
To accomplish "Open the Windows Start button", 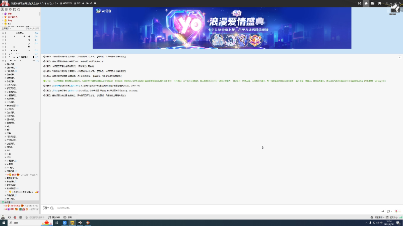I will (x=4, y=223).
